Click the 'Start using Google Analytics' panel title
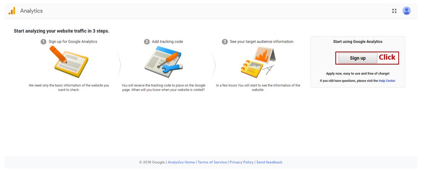 click(358, 42)
